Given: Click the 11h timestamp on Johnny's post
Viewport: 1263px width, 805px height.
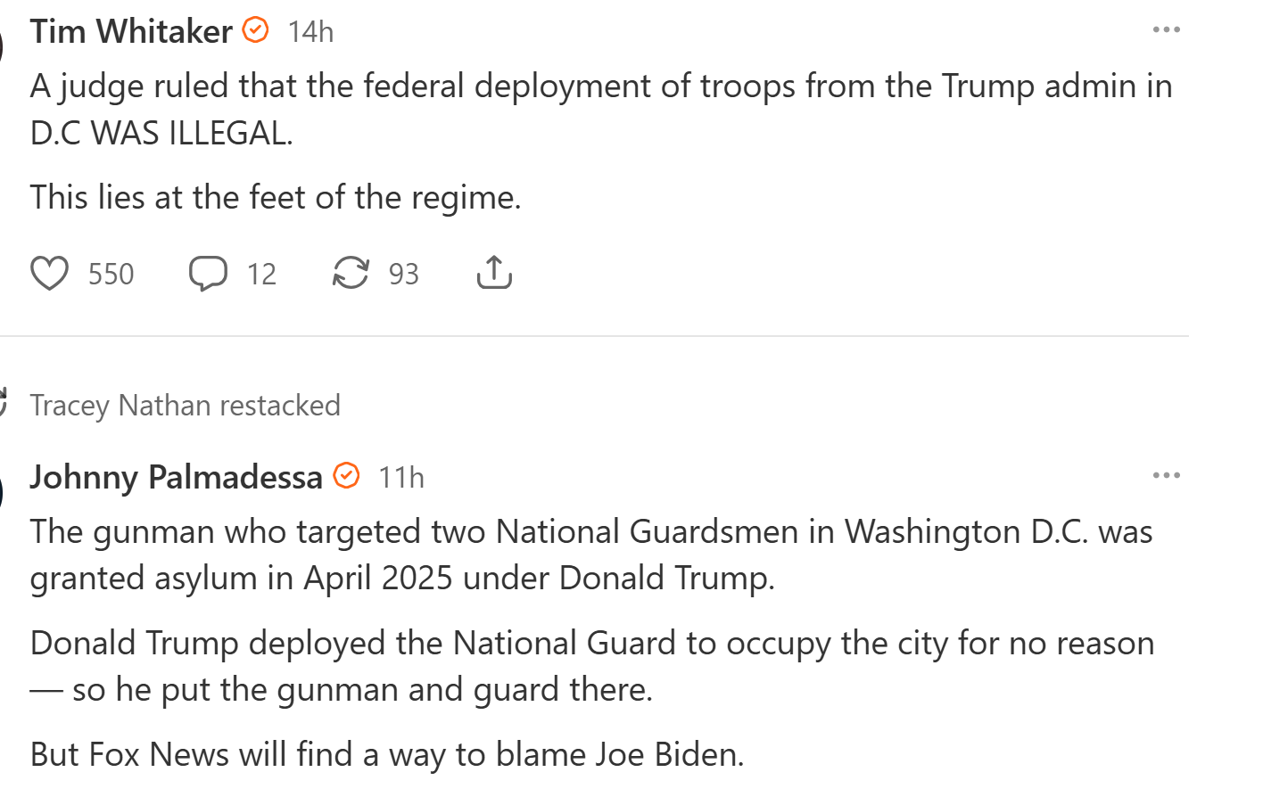Looking at the screenshot, I should (400, 478).
